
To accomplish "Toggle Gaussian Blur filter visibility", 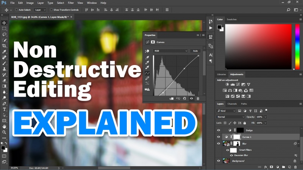I will (231, 155).
